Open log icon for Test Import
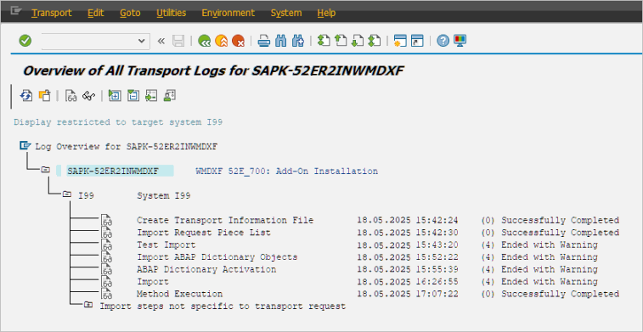This screenshot has width=643, height=332. [x=107, y=245]
